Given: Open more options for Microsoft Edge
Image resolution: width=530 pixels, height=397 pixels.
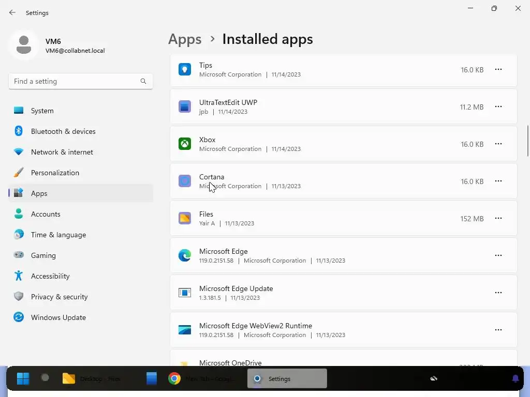Looking at the screenshot, I should pyautogui.click(x=498, y=255).
